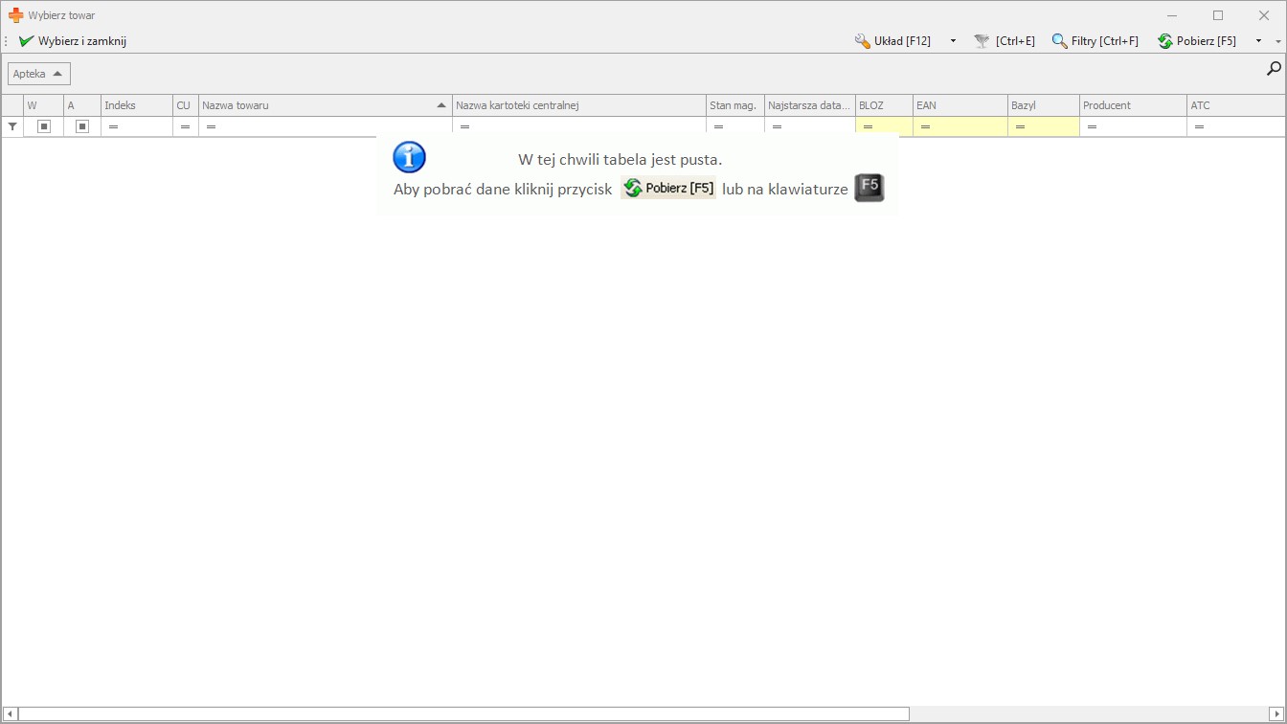Click the Pobierz [F5] button in the message
This screenshot has height=724, width=1287.
pos(668,189)
